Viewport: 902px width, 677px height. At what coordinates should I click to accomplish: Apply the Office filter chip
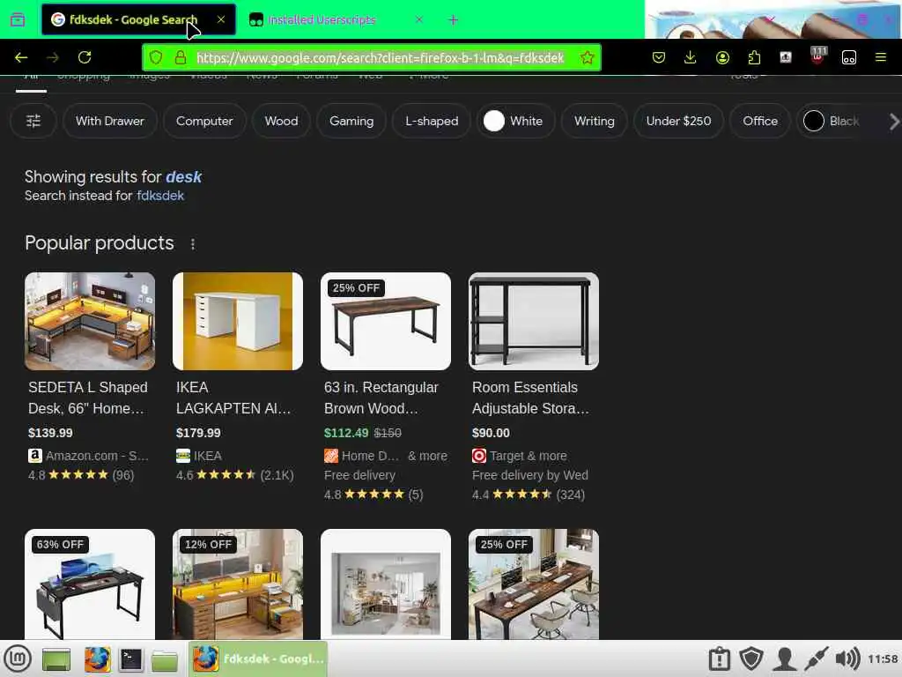tap(760, 121)
